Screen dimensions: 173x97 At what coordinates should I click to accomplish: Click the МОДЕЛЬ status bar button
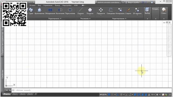[103, 95]
